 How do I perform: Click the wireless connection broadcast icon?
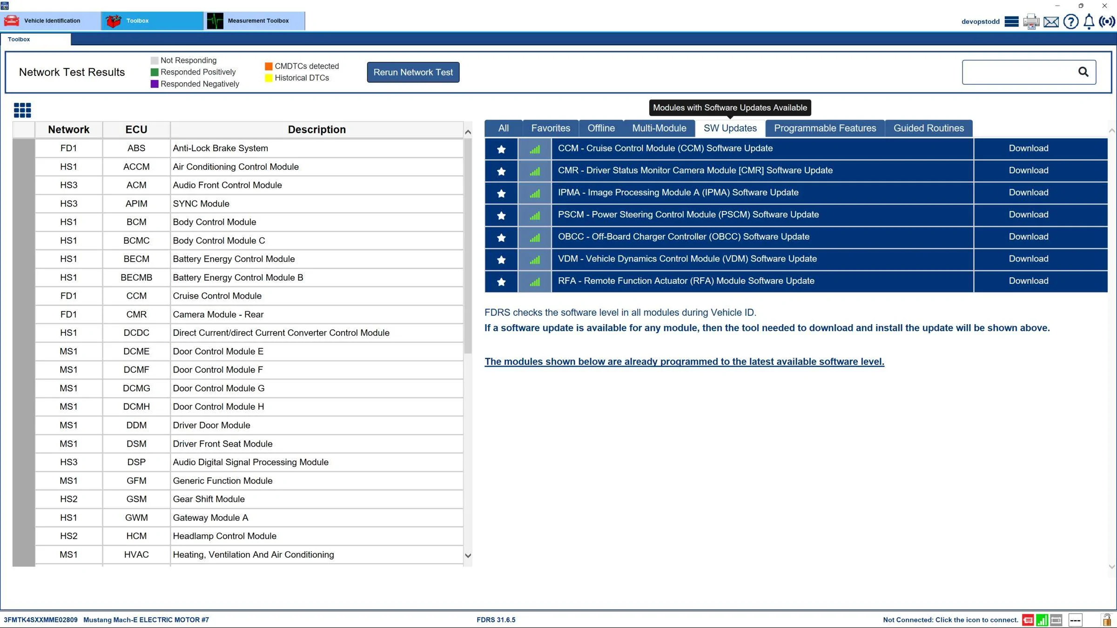click(1107, 21)
